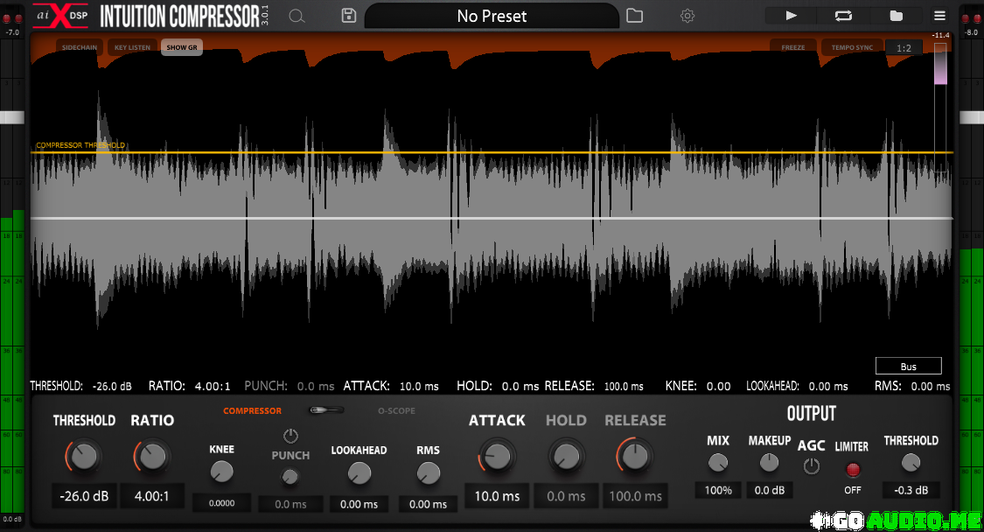Enable the Sidechain button

80,47
